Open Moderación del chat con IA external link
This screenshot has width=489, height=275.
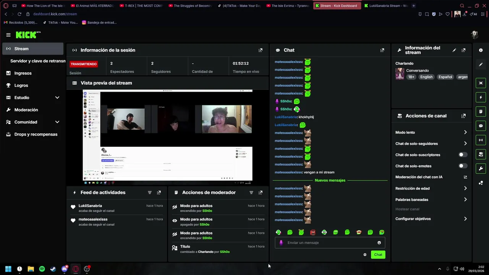point(465,177)
